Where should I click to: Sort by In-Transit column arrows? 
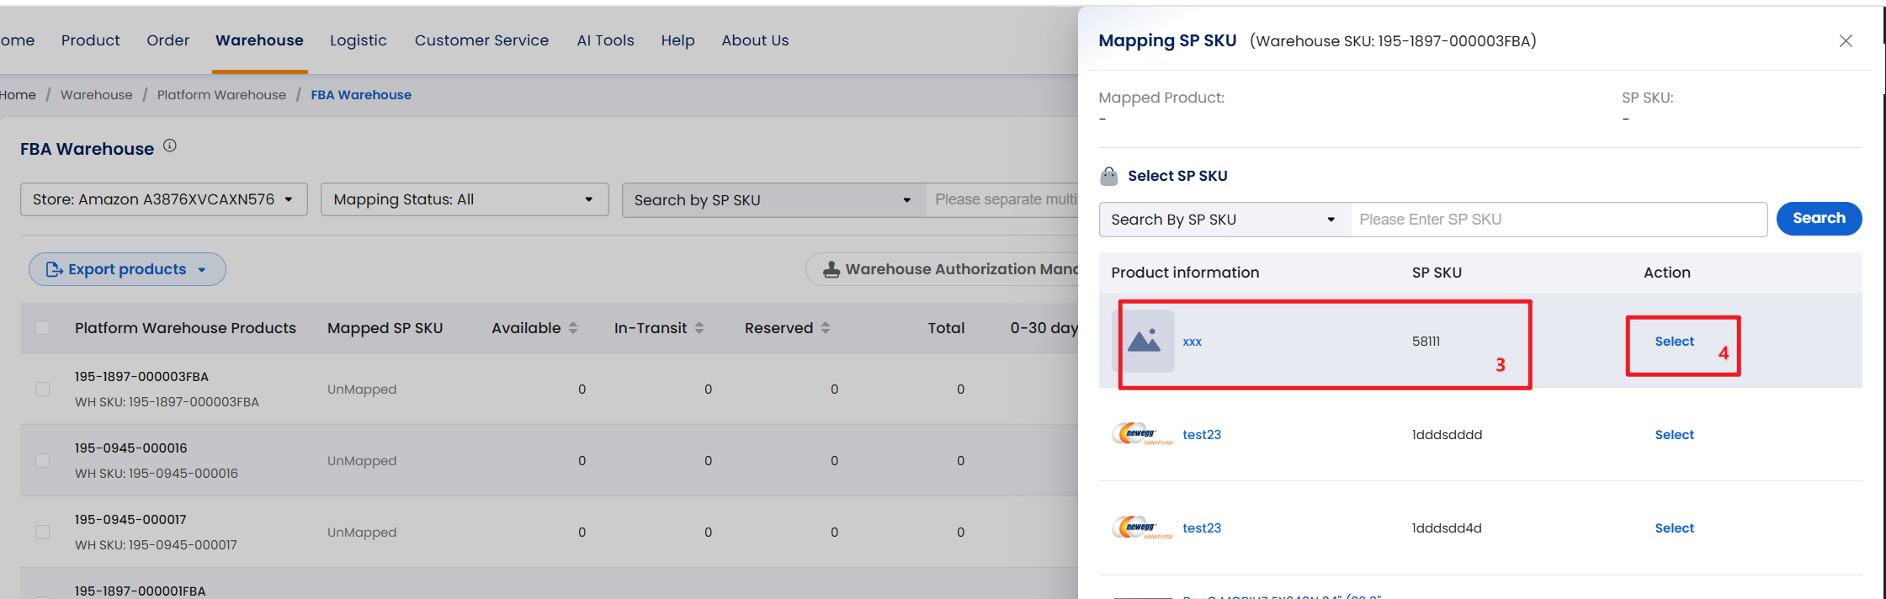click(x=699, y=328)
